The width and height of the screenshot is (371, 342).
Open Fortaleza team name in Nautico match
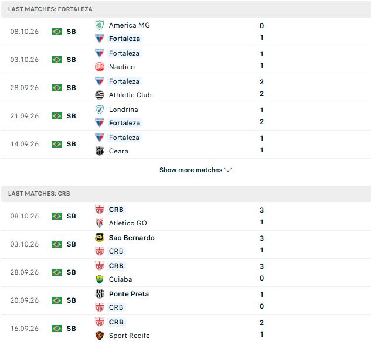[124, 53]
